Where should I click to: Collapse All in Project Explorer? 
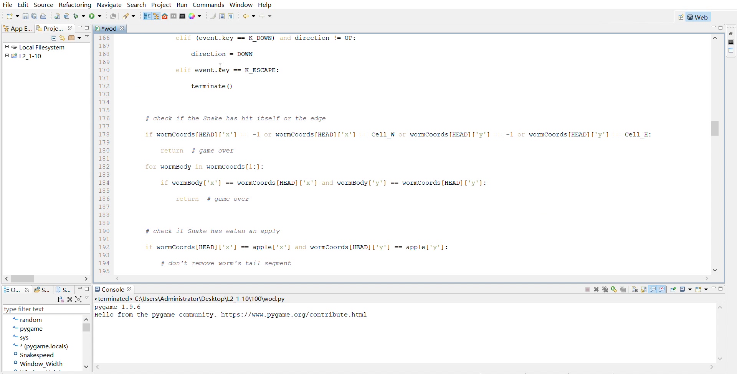[x=54, y=38]
